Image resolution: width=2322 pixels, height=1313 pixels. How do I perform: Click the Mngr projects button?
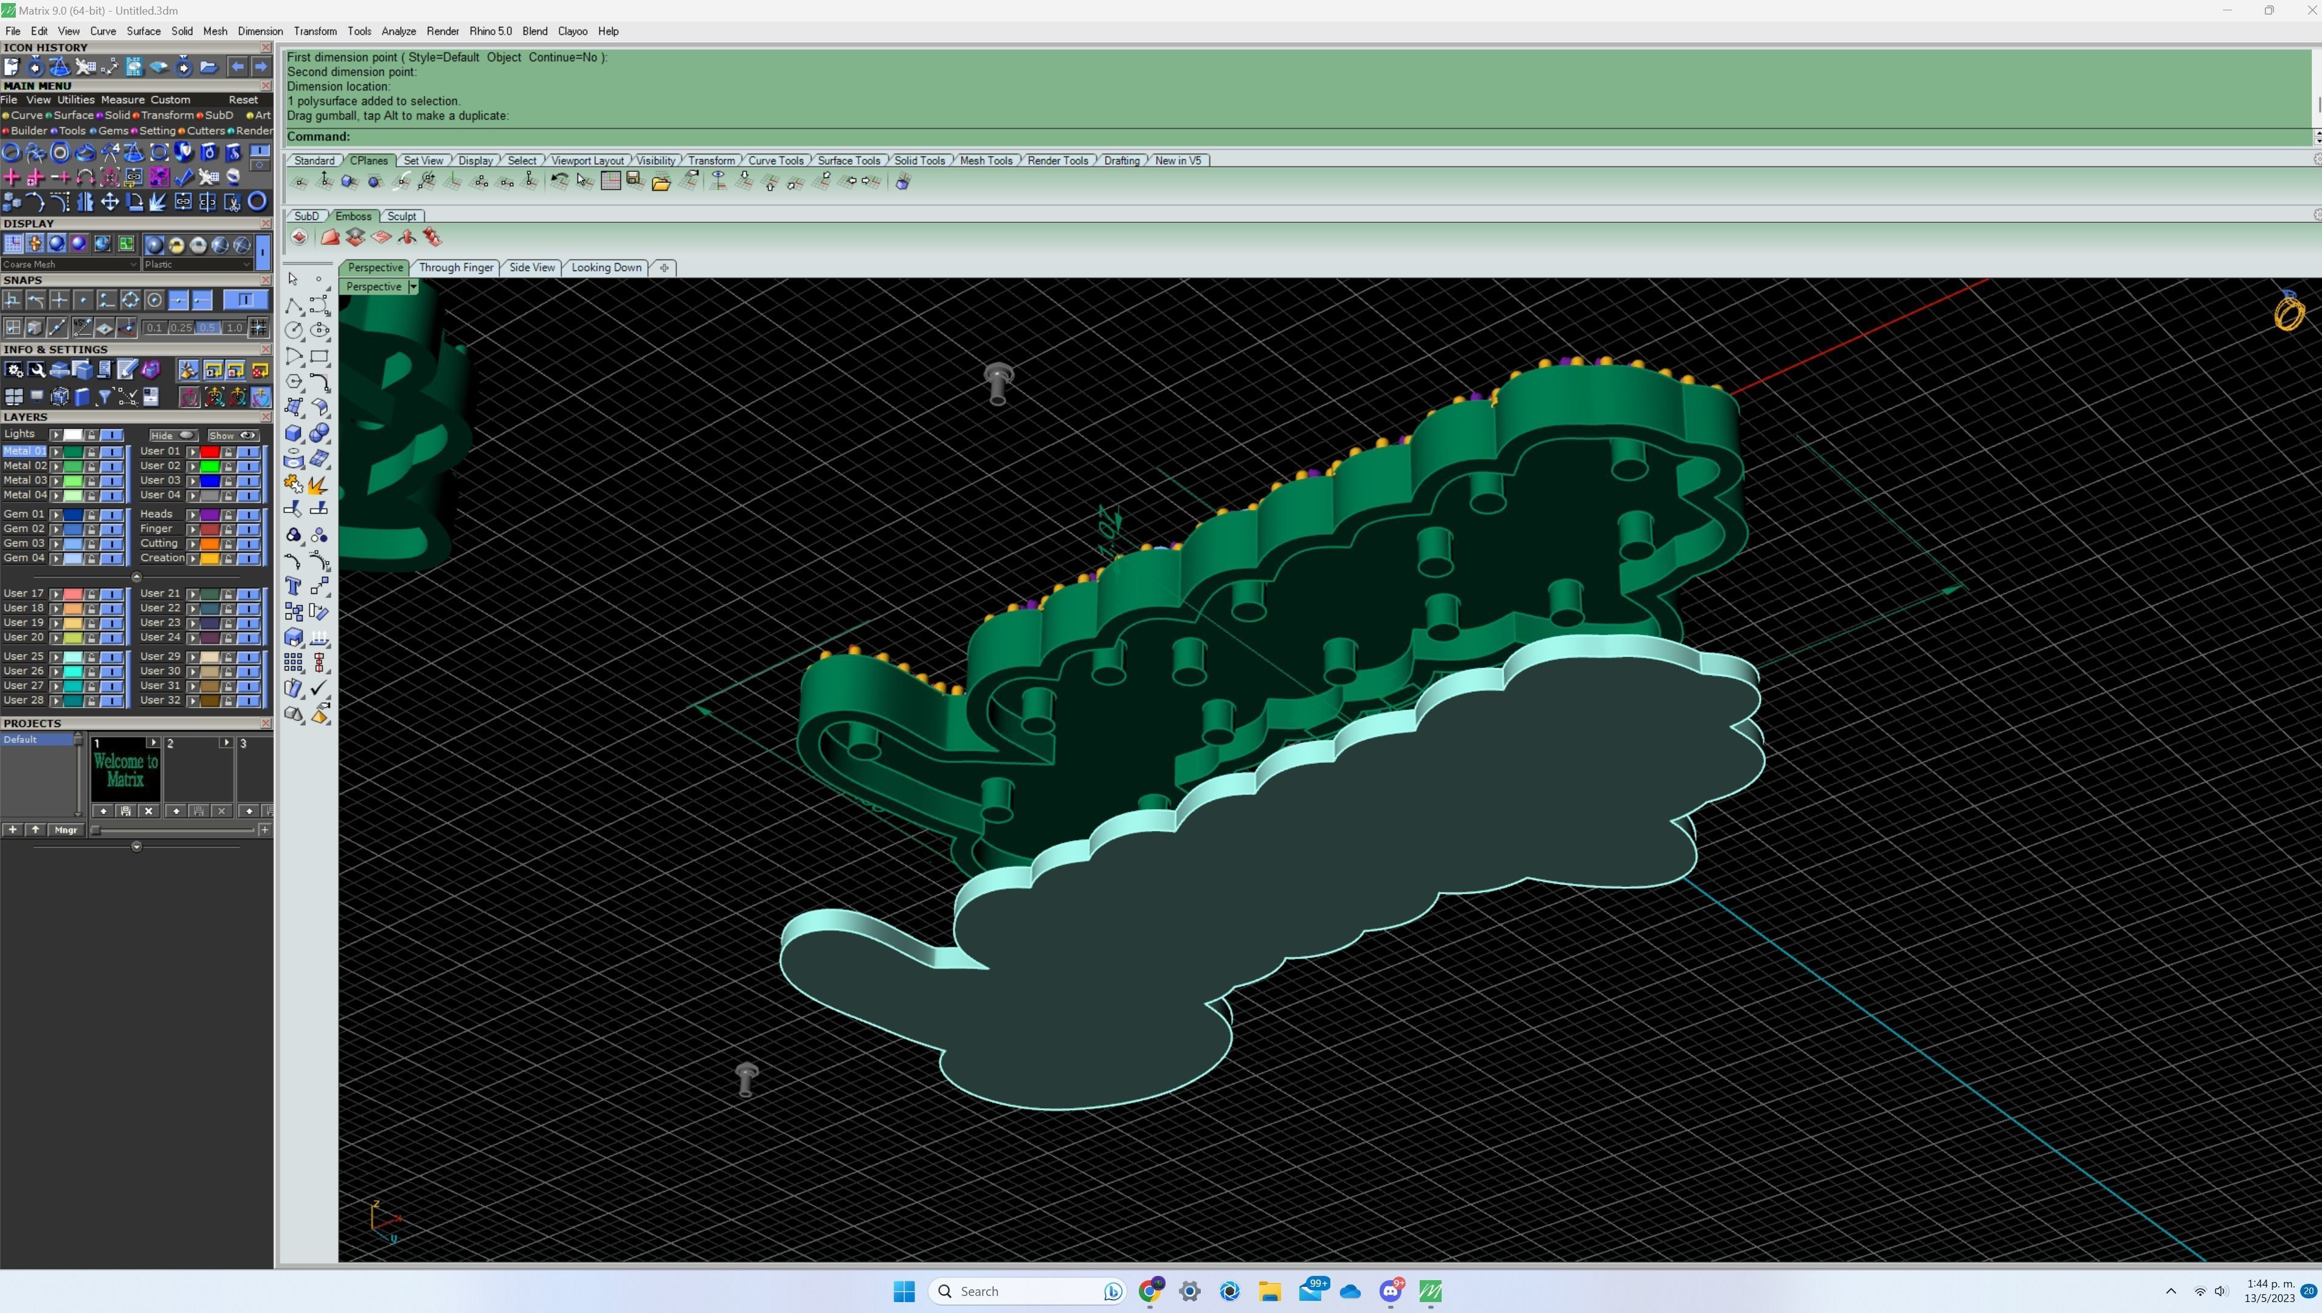coord(66,830)
